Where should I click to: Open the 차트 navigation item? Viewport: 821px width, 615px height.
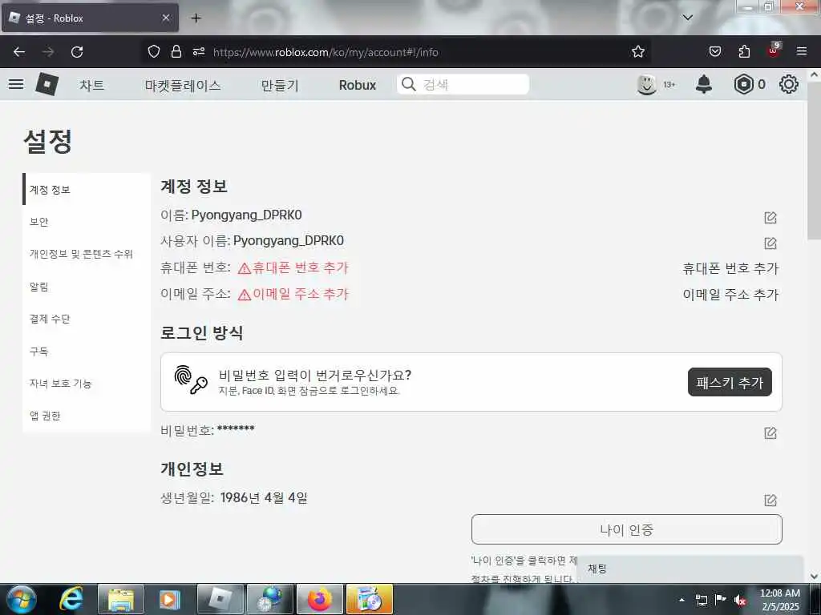[x=91, y=85]
